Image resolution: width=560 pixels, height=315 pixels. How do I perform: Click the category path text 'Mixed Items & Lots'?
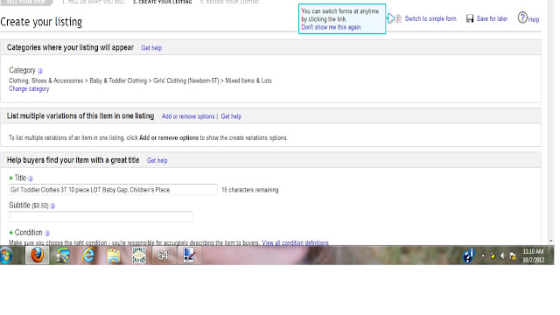pyautogui.click(x=248, y=80)
